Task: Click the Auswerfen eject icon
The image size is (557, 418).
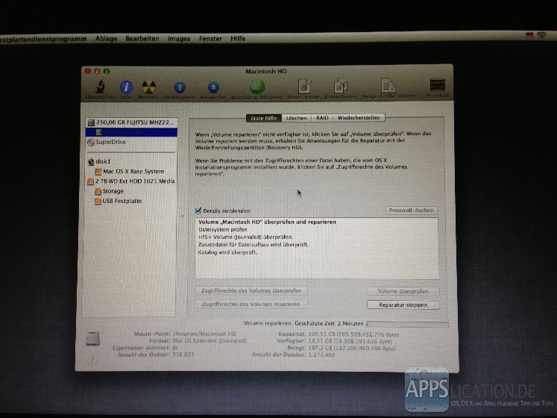Action: [x=213, y=87]
